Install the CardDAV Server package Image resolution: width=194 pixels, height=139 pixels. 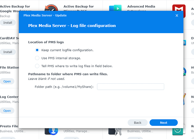coord(8,52)
